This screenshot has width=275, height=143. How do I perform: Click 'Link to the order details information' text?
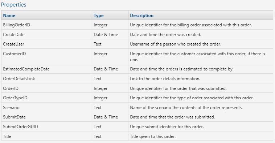click(165, 79)
